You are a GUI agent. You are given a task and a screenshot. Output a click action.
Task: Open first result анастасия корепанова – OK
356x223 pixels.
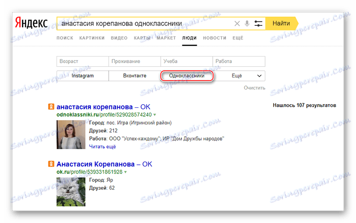tap(103, 107)
